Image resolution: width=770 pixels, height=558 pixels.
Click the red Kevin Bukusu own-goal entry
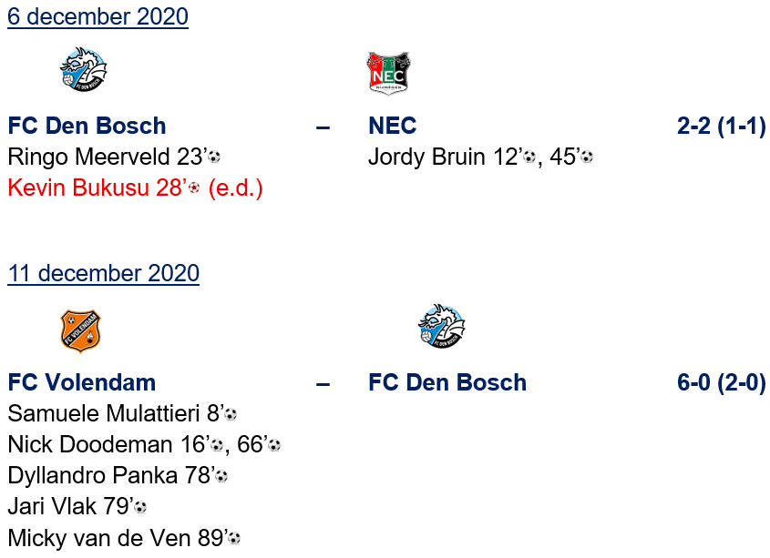135,188
